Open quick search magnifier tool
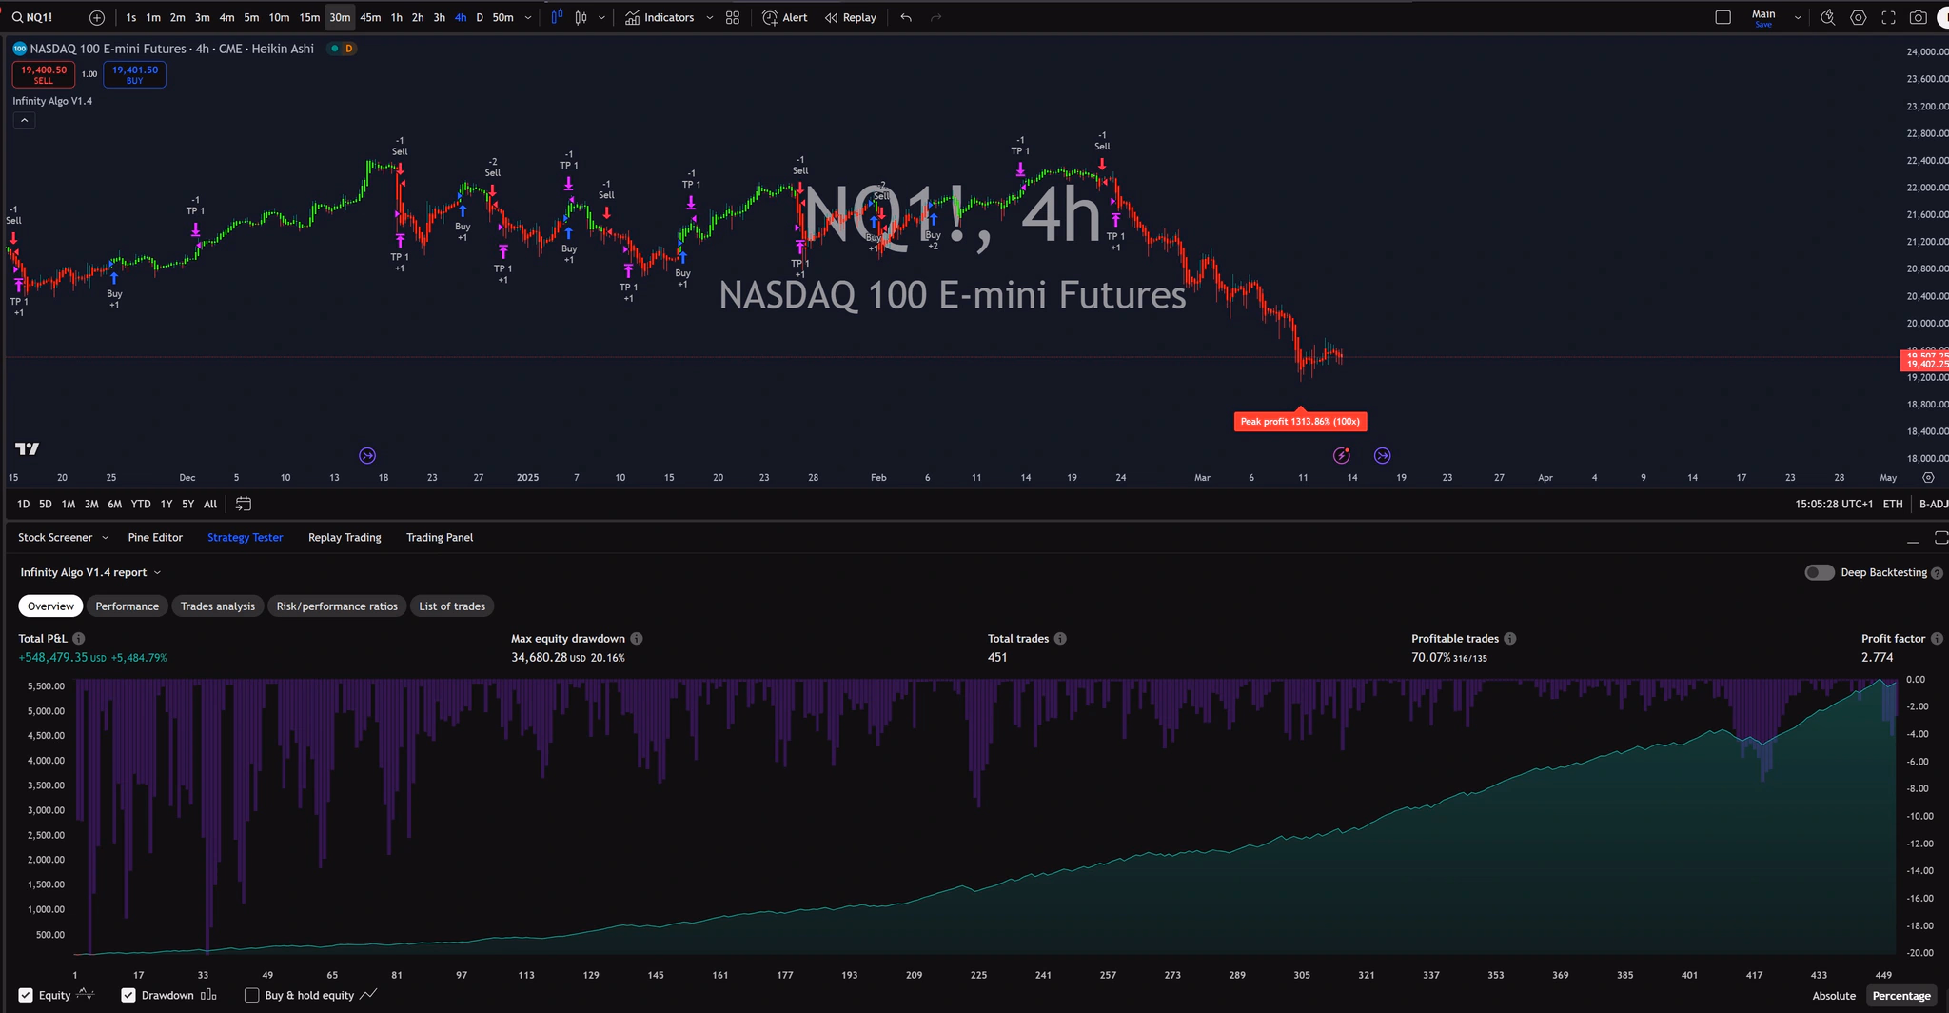 point(1827,17)
